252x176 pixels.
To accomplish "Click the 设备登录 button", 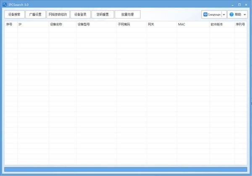I will click(80, 14).
